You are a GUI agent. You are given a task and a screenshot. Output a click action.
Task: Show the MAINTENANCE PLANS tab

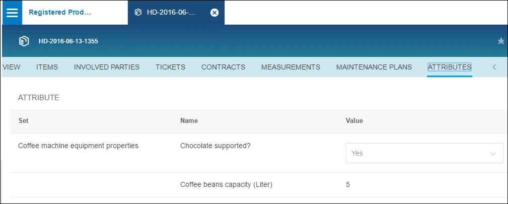[374, 67]
